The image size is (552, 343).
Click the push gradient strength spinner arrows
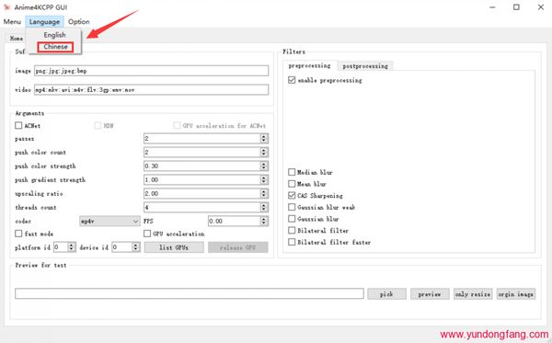pos(264,179)
